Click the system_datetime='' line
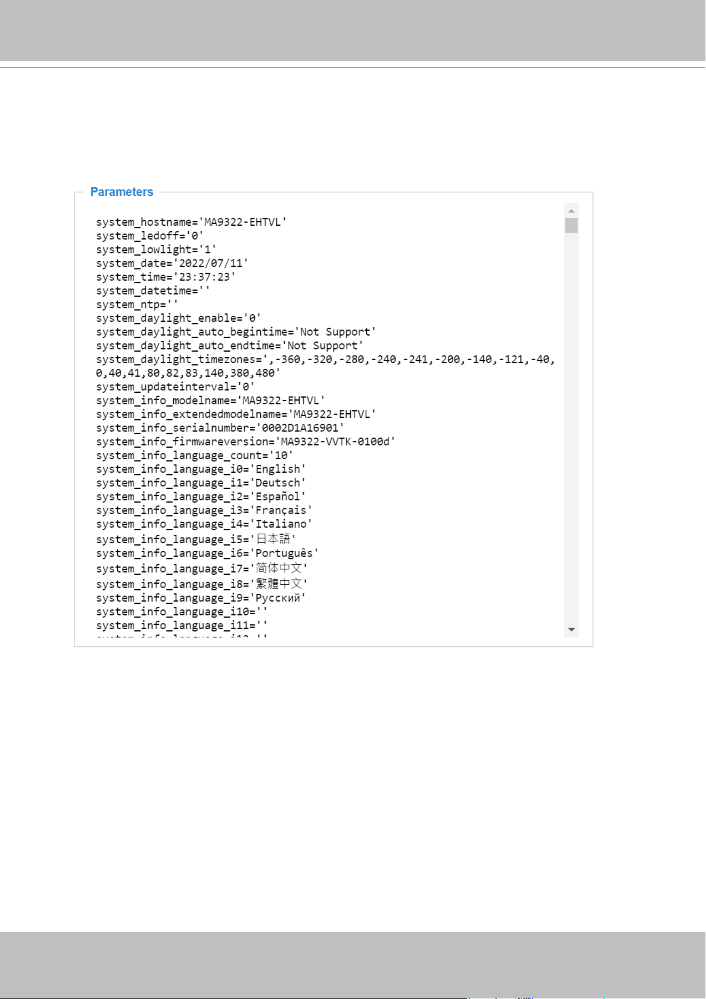 click(x=153, y=291)
